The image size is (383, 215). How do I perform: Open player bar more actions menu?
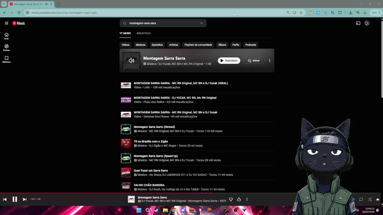point(247,199)
